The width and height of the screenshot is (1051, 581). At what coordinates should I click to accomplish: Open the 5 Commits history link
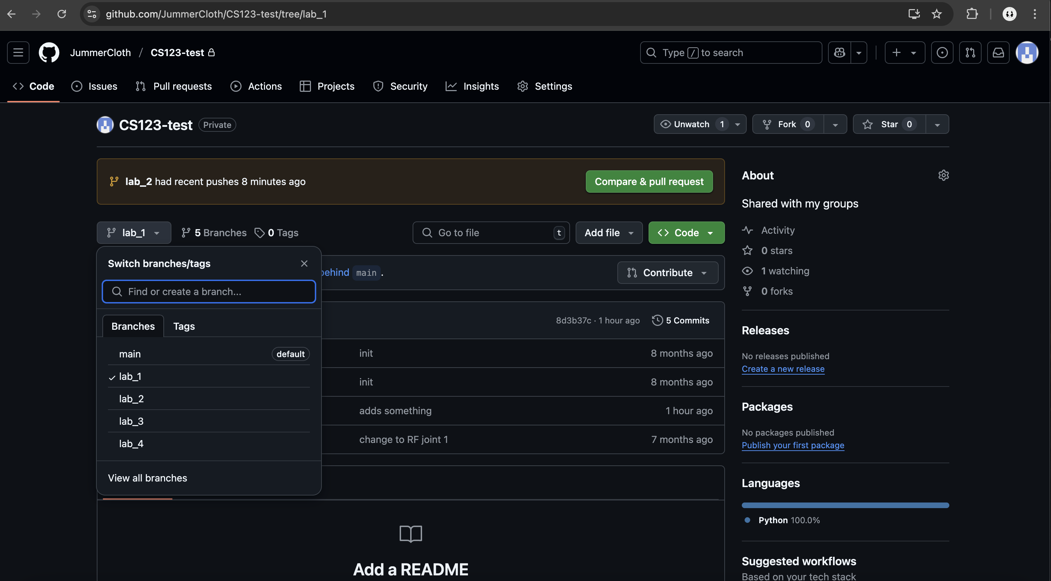click(680, 321)
